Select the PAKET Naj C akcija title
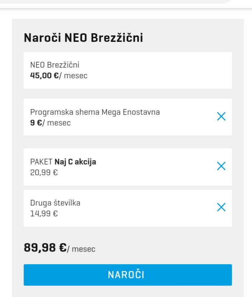Viewport: 252px width, 297px height. click(x=63, y=162)
